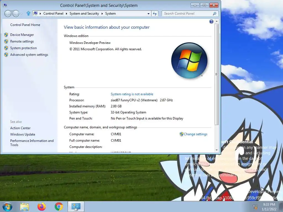Click shield icon beside Remote settings

click(6, 41)
